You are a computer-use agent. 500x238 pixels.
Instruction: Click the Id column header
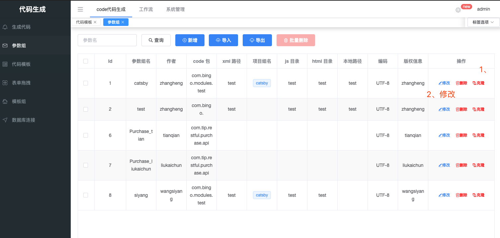pyautogui.click(x=110, y=61)
